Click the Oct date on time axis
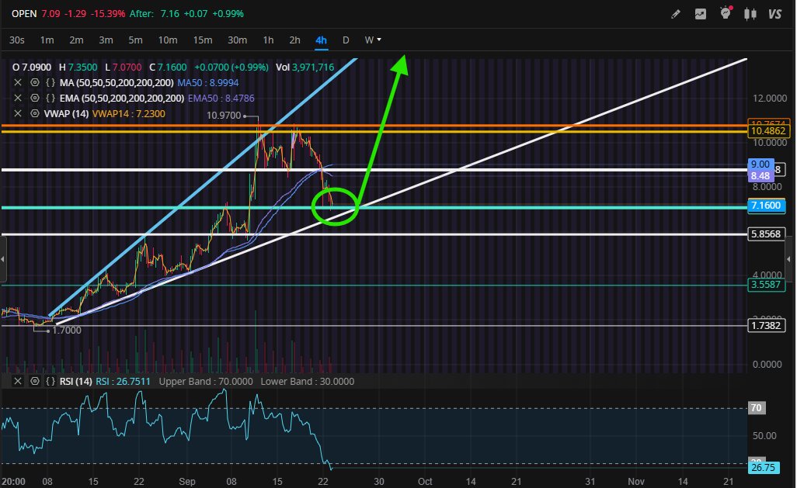The height and width of the screenshot is (488, 797). click(x=425, y=481)
